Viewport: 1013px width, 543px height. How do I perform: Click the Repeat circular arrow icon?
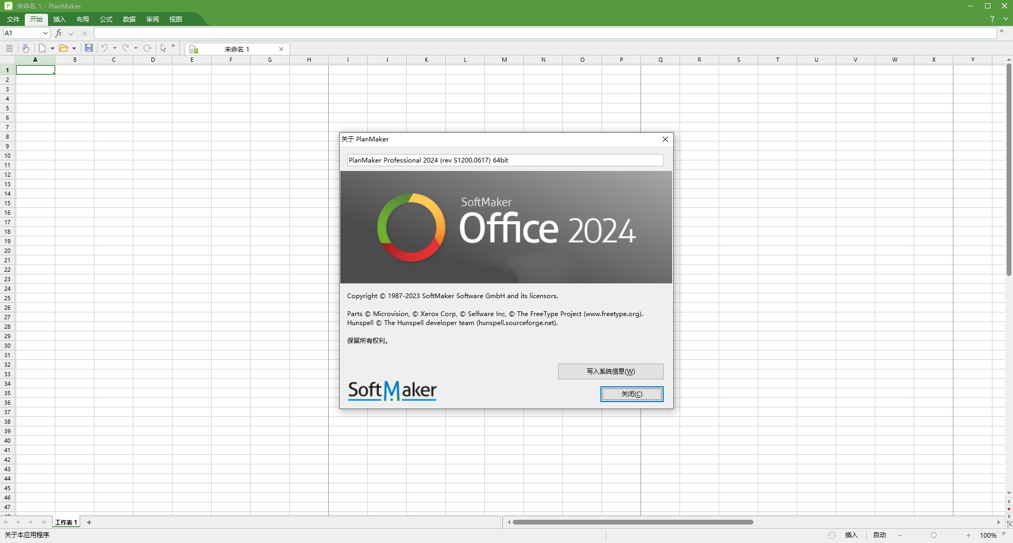(148, 48)
